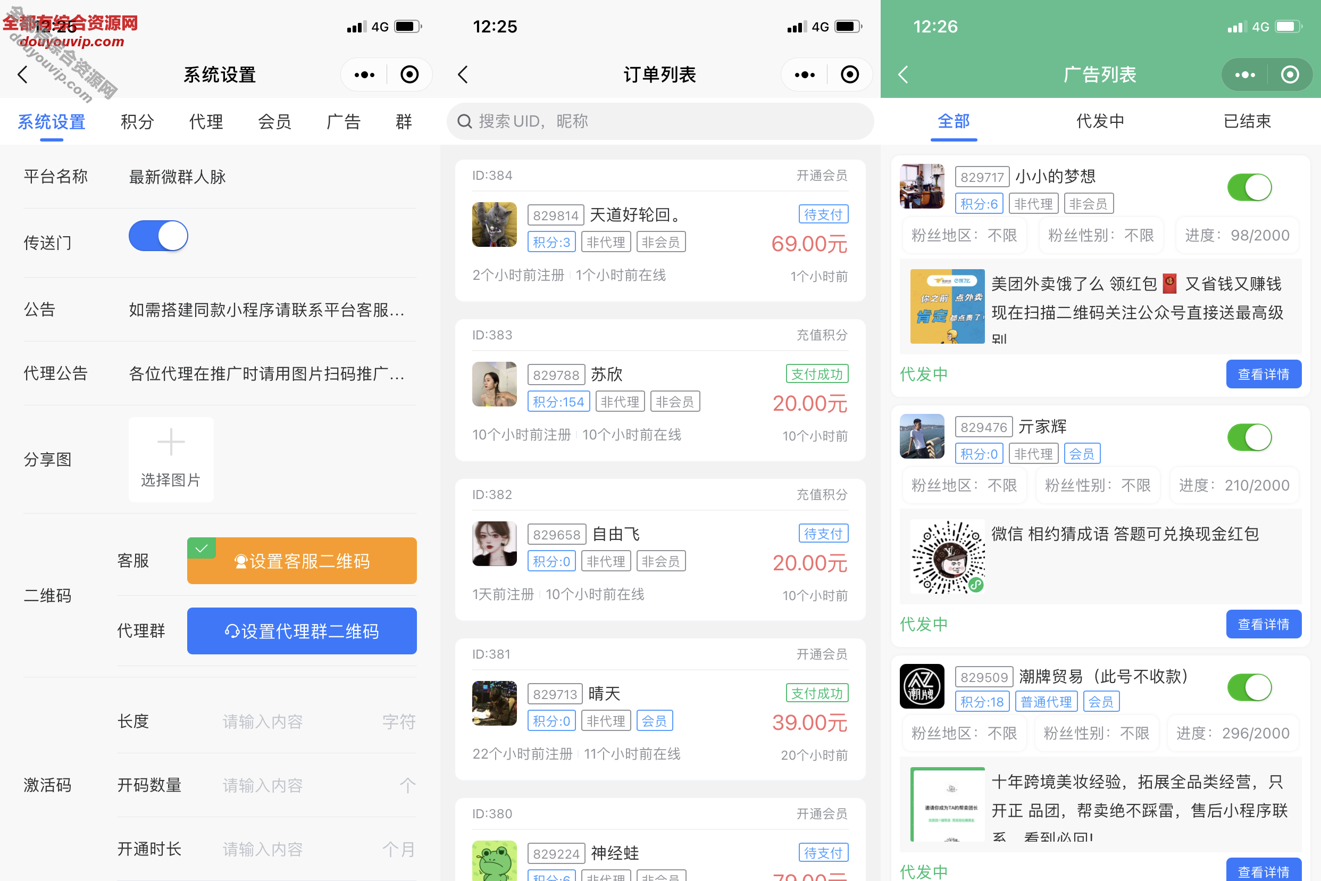Toggle the 传送门 switch off
1321x881 pixels.
click(158, 236)
